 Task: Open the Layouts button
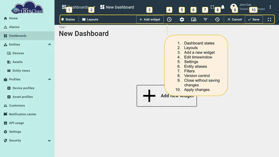tap(90, 20)
